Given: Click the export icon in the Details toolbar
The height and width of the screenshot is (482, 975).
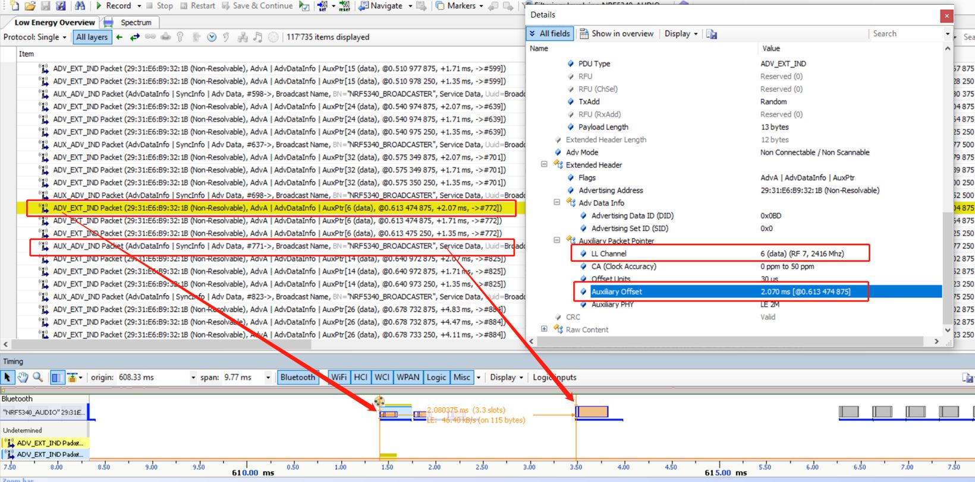Looking at the screenshot, I should click(x=712, y=34).
